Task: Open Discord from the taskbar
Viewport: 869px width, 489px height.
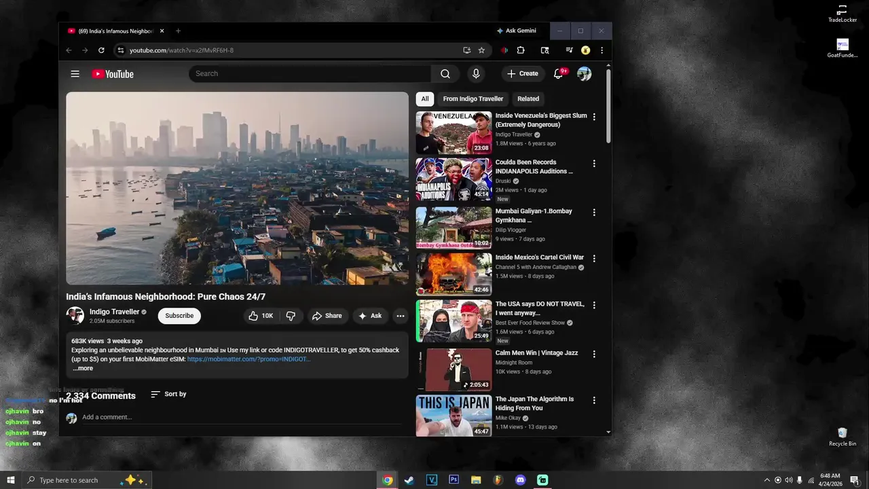Action: click(520, 480)
